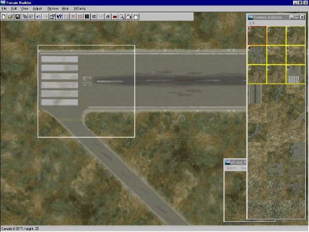Click the Undo arrow toolbar icon
Image resolution: width=309 pixels, height=232 pixels.
[39, 16]
